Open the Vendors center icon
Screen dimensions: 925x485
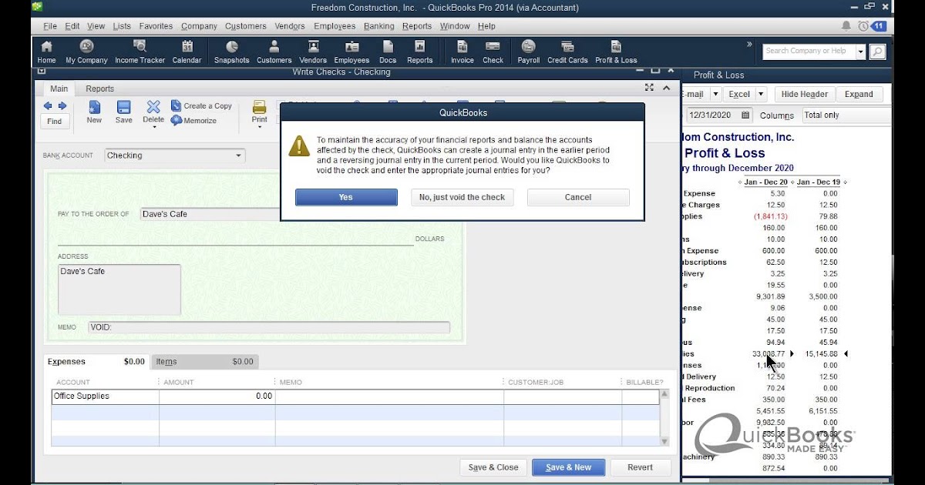[313, 52]
